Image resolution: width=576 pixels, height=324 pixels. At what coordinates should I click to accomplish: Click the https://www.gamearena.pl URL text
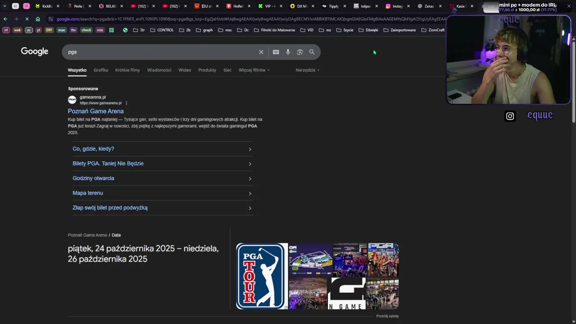coord(100,103)
